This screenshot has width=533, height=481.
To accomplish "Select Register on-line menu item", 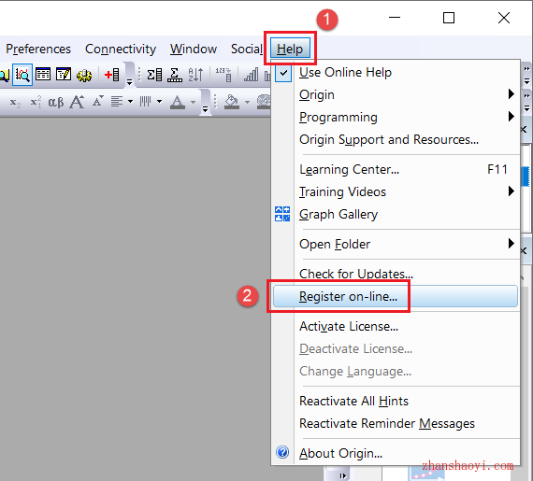I will (x=396, y=296).
